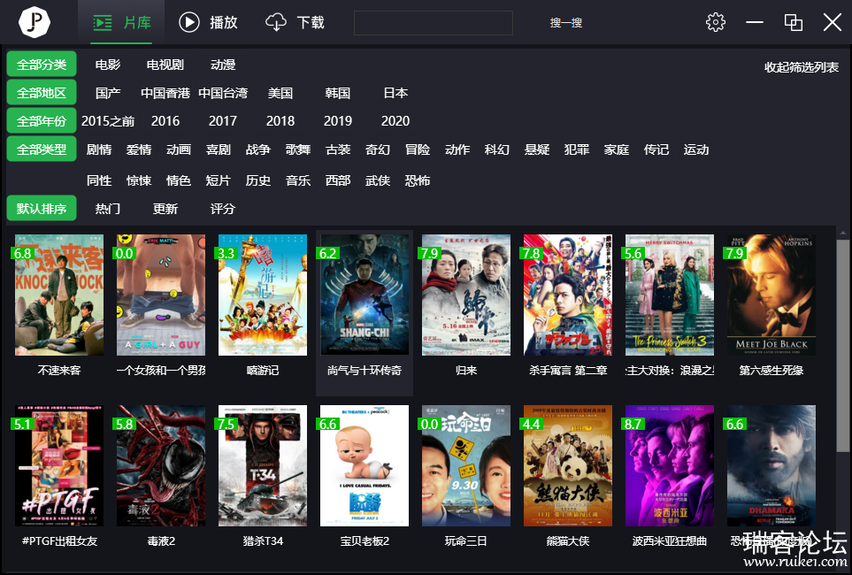Screen dimensions: 852x575
Task: Collapse the filter list with 收起筛选列表
Action: (x=802, y=67)
